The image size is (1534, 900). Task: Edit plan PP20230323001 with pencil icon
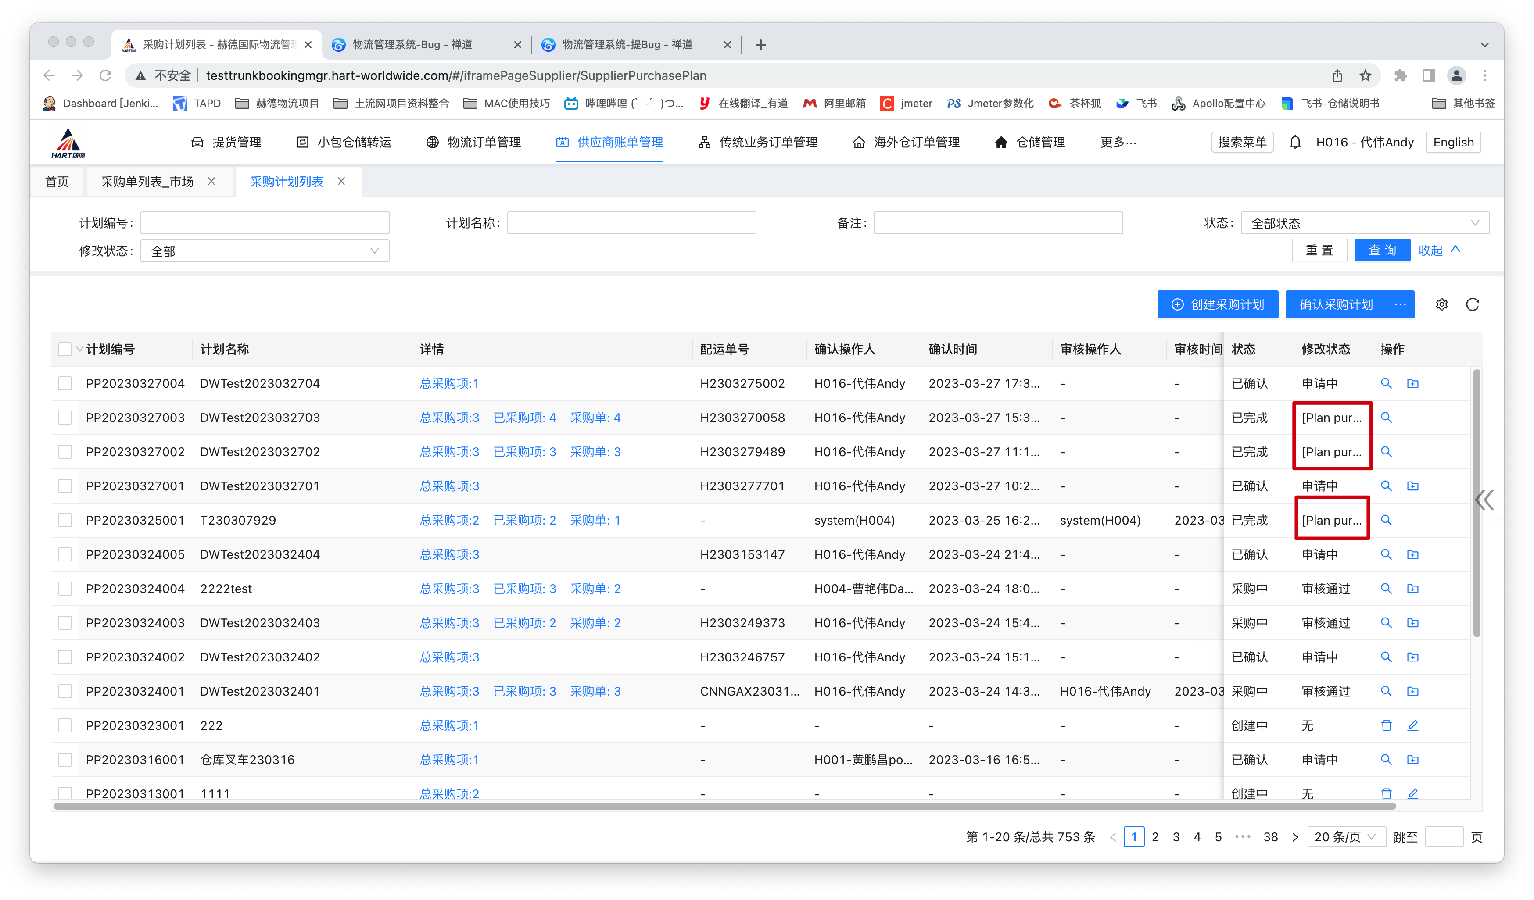click(x=1412, y=725)
